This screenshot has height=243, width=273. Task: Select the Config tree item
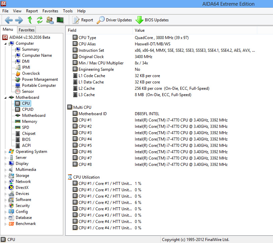[x=22, y=212]
